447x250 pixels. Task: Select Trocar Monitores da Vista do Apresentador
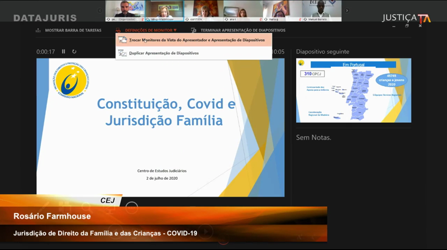(197, 40)
